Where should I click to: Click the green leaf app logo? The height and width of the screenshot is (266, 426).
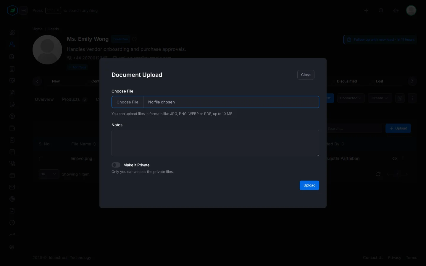click(x=12, y=10)
